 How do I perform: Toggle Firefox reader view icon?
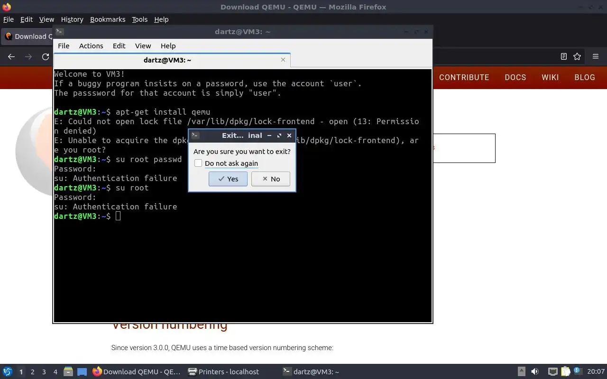click(564, 56)
